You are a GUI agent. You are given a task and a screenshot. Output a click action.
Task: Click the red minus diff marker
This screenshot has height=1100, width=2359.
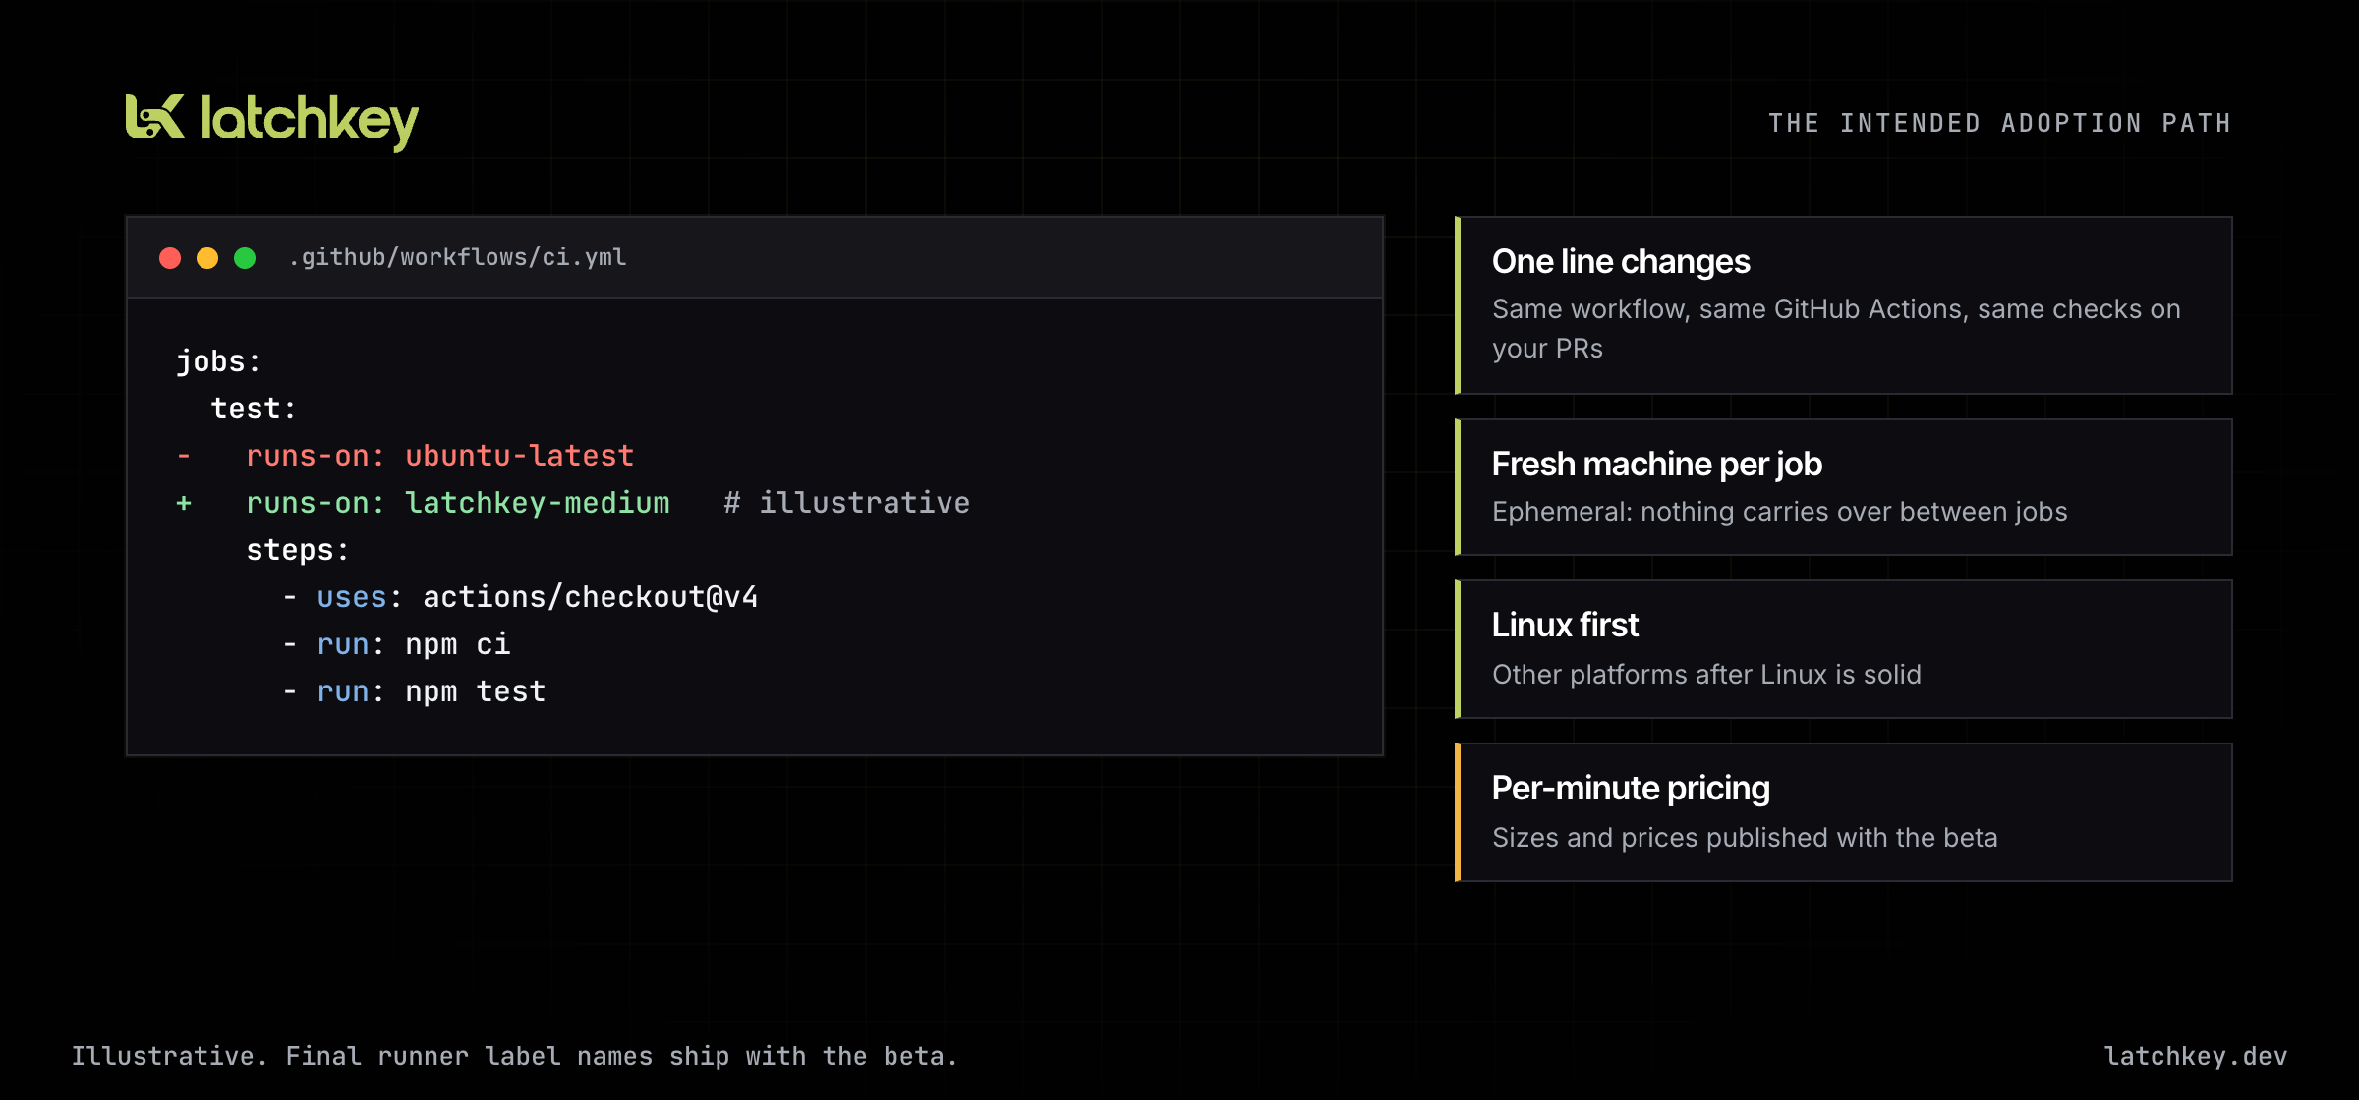(x=184, y=456)
